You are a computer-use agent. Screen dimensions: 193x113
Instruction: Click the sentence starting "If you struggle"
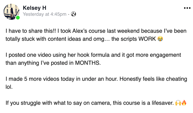pos(89,103)
